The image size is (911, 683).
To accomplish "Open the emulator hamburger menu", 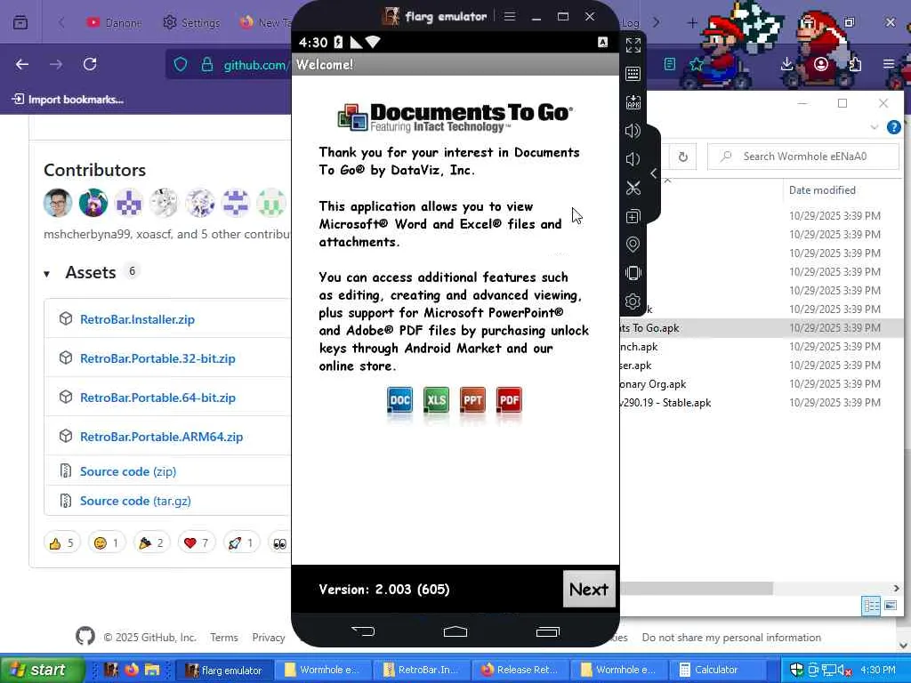I will [510, 16].
